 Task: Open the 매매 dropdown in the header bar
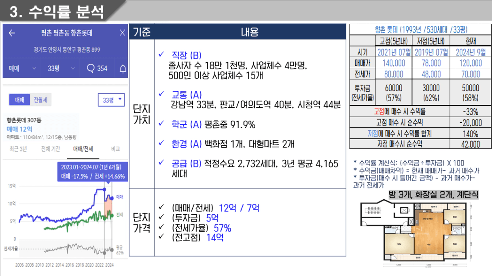point(22,69)
